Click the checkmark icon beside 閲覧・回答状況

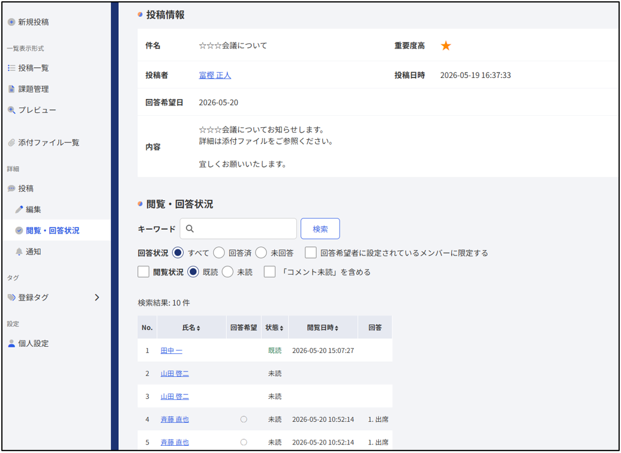(19, 230)
